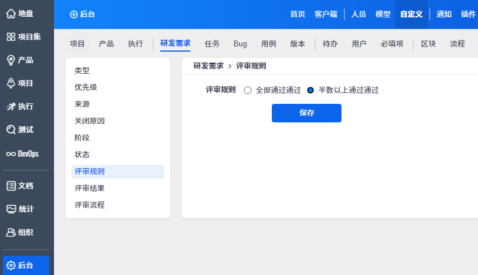Click the blue 保存 button
The height and width of the screenshot is (275, 478).
click(306, 113)
